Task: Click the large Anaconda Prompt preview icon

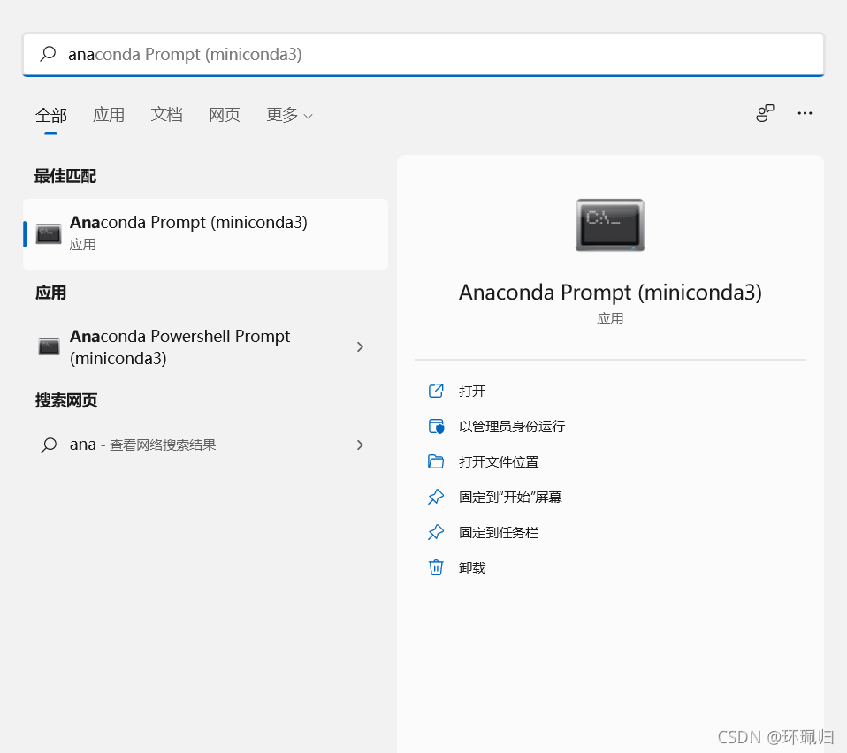Action: pos(610,224)
